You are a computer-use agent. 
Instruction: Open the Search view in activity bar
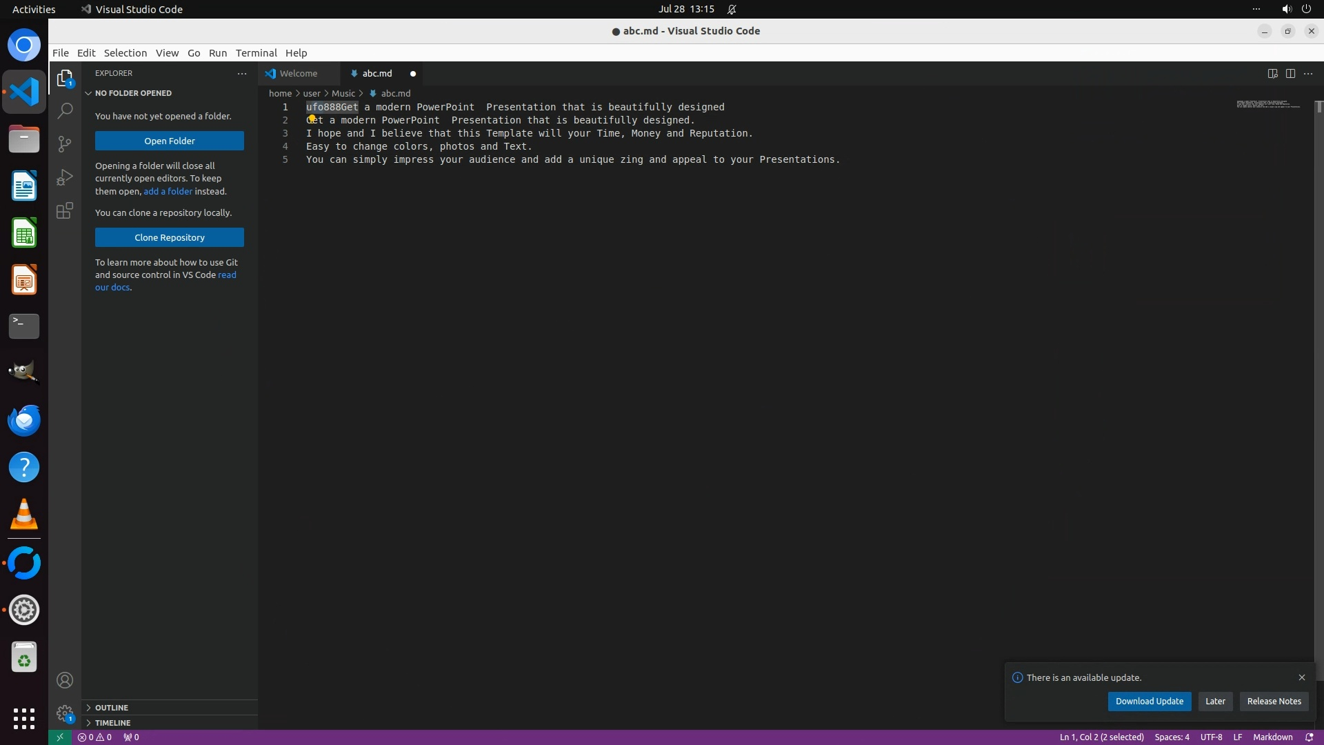coord(65,110)
